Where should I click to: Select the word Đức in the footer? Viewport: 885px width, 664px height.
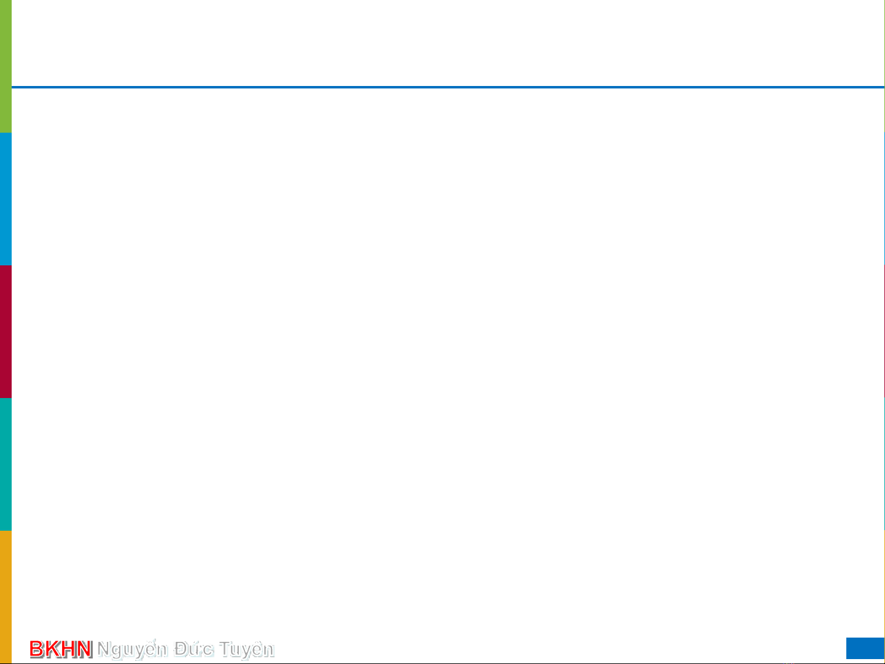tap(193, 649)
